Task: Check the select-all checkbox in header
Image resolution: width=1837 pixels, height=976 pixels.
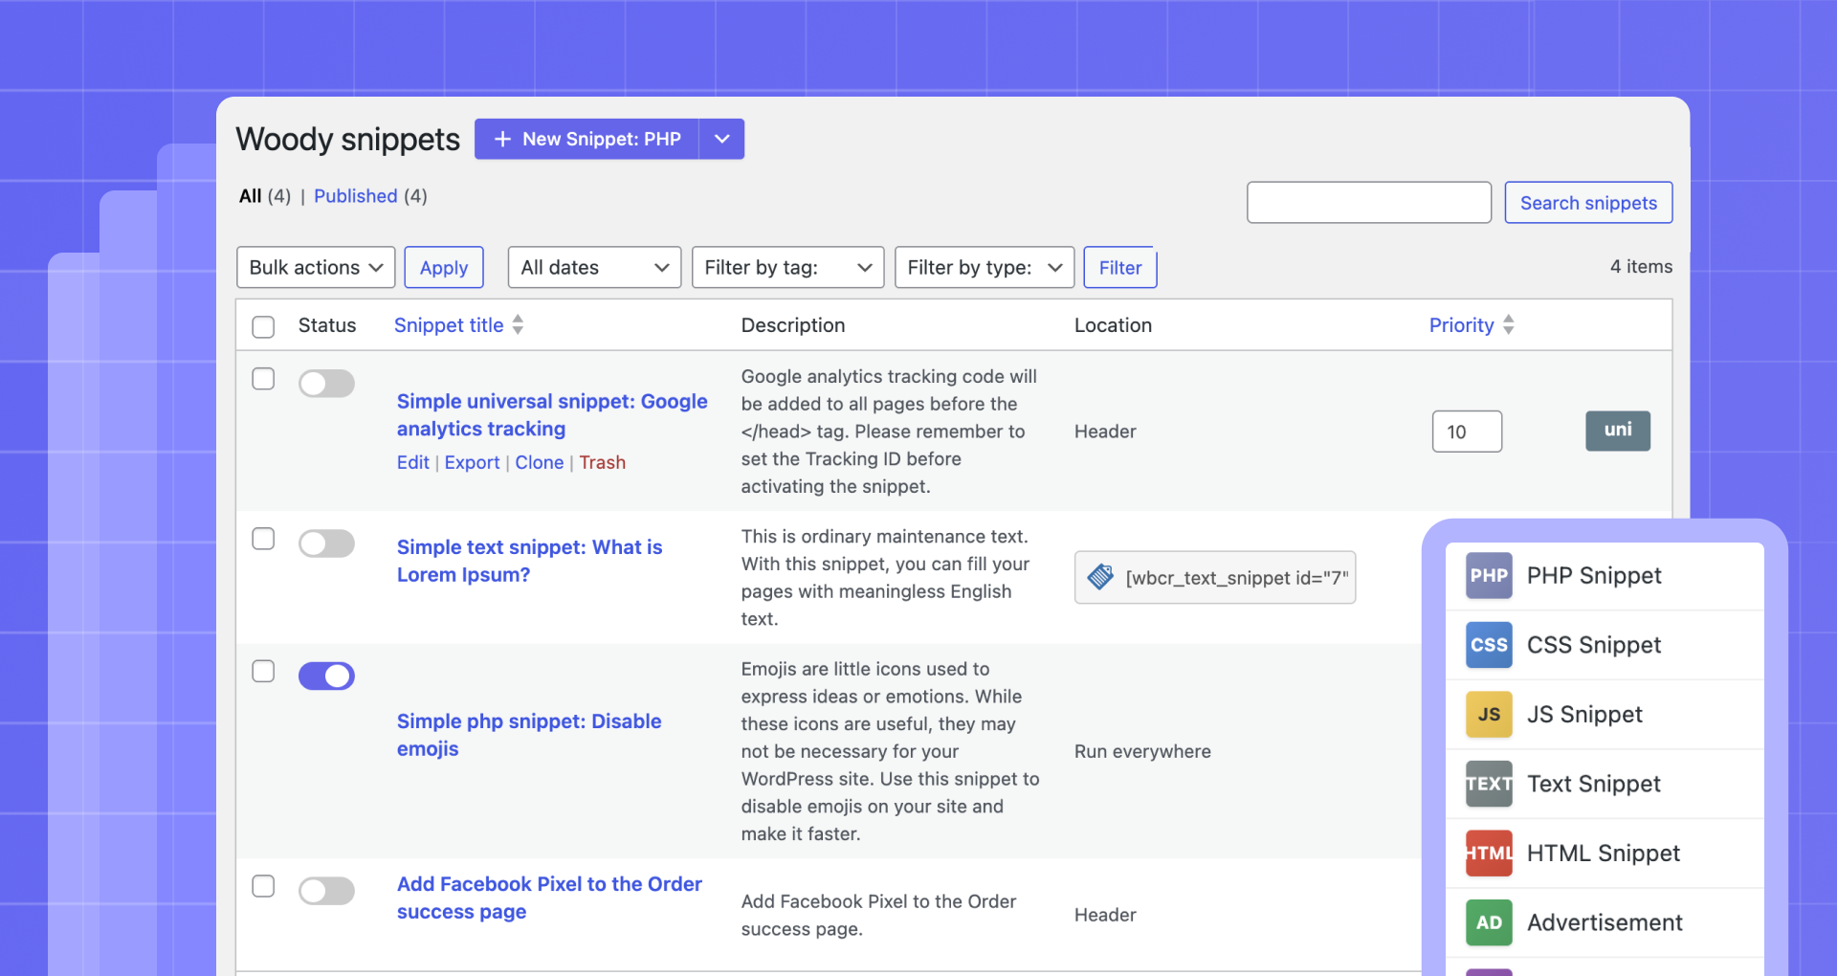Action: coord(263,326)
